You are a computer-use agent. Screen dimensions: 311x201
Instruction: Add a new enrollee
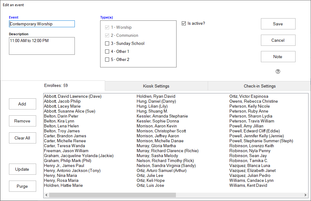click(x=22, y=104)
